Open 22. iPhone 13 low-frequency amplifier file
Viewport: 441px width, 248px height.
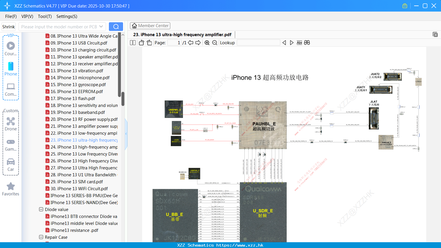pos(81,133)
